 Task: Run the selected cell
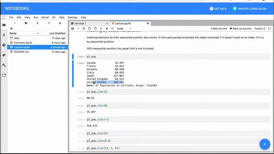point(101,29)
